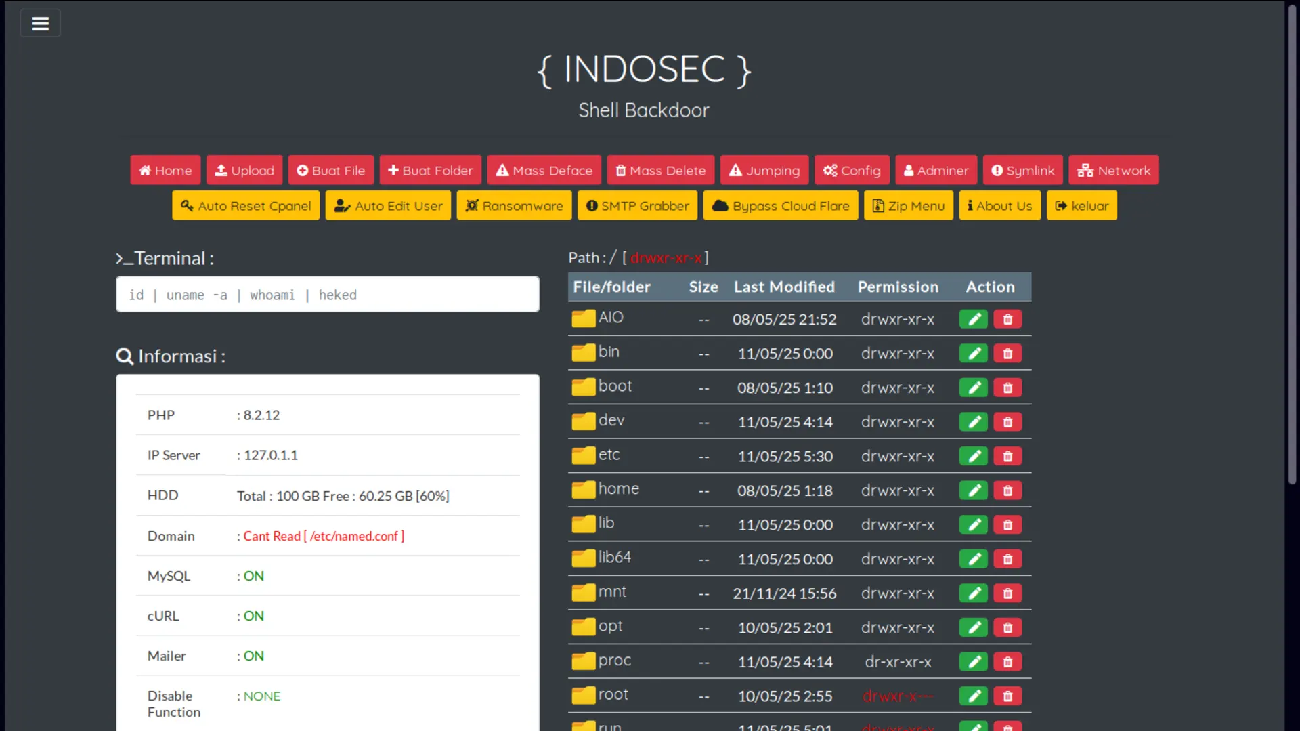Image resolution: width=1300 pixels, height=731 pixels.
Task: Click the delete trash icon for lib64
Action: click(x=1007, y=559)
